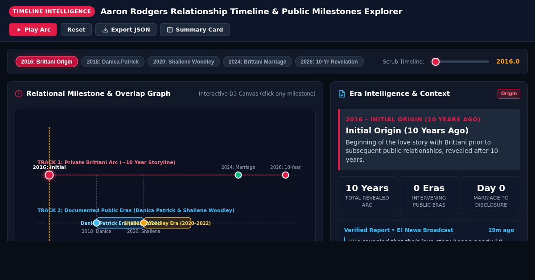Click the scrub timeline slider track
This screenshot has width=535, height=280.
tap(460, 62)
